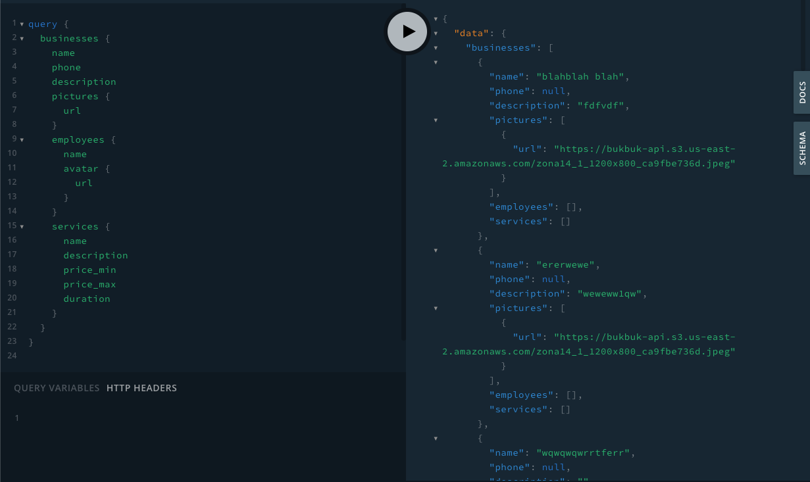Switch to the HTTP HEADERS tab
This screenshot has width=810, height=482.
pyautogui.click(x=142, y=388)
